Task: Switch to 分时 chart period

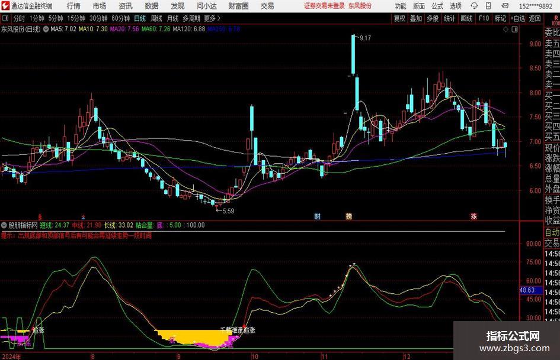Action: coord(20,18)
